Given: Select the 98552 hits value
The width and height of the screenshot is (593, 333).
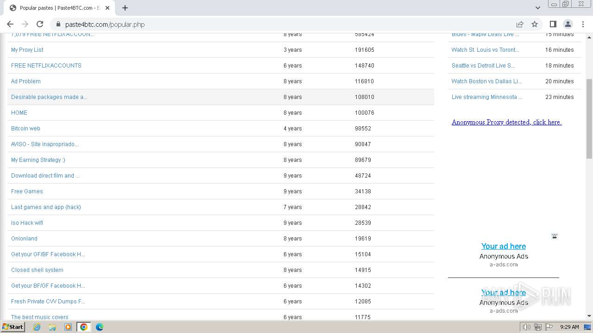Looking at the screenshot, I should point(363,129).
